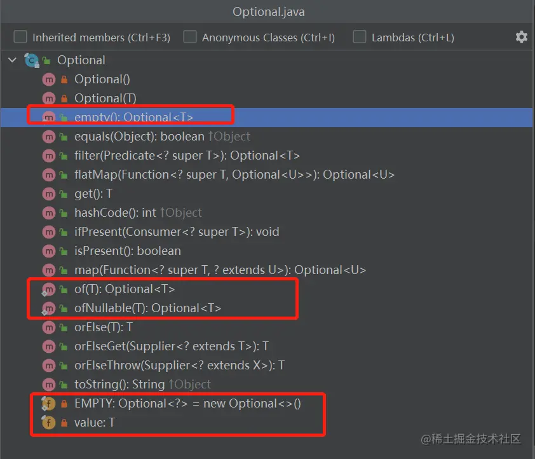
Task: Click method icon next to get(): T
Action: pos(49,194)
